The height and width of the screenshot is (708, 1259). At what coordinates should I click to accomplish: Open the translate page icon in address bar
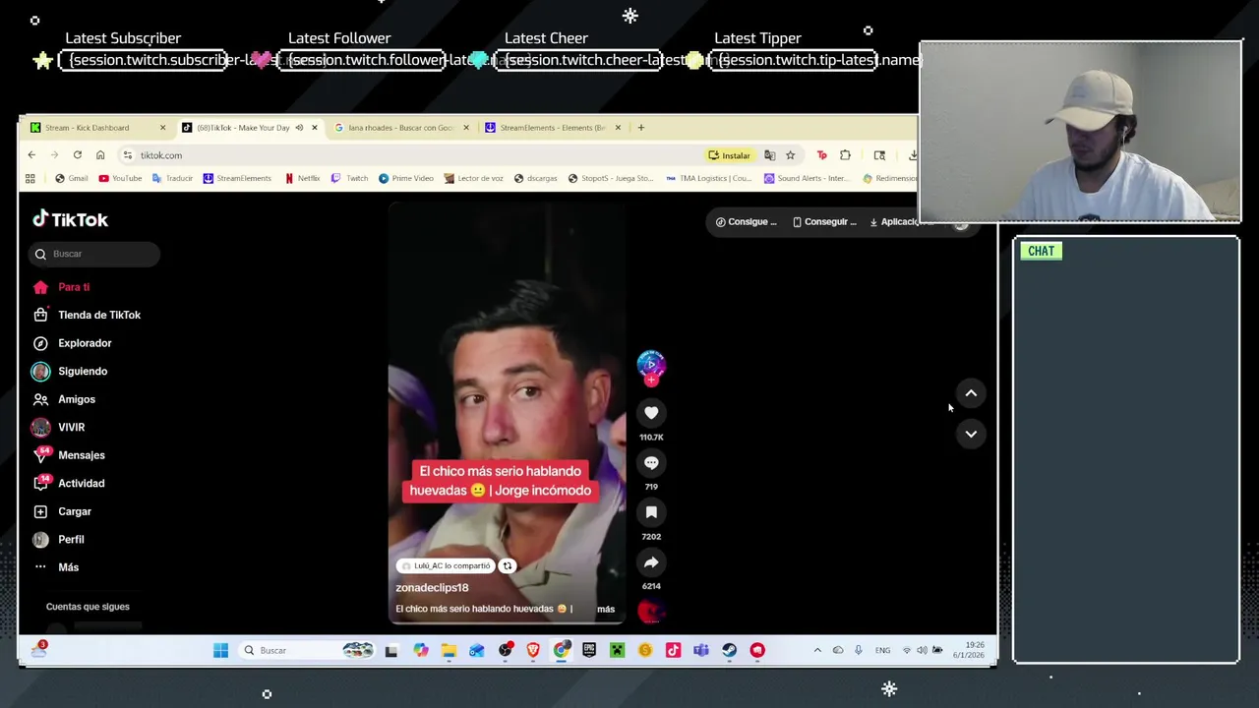[769, 155]
